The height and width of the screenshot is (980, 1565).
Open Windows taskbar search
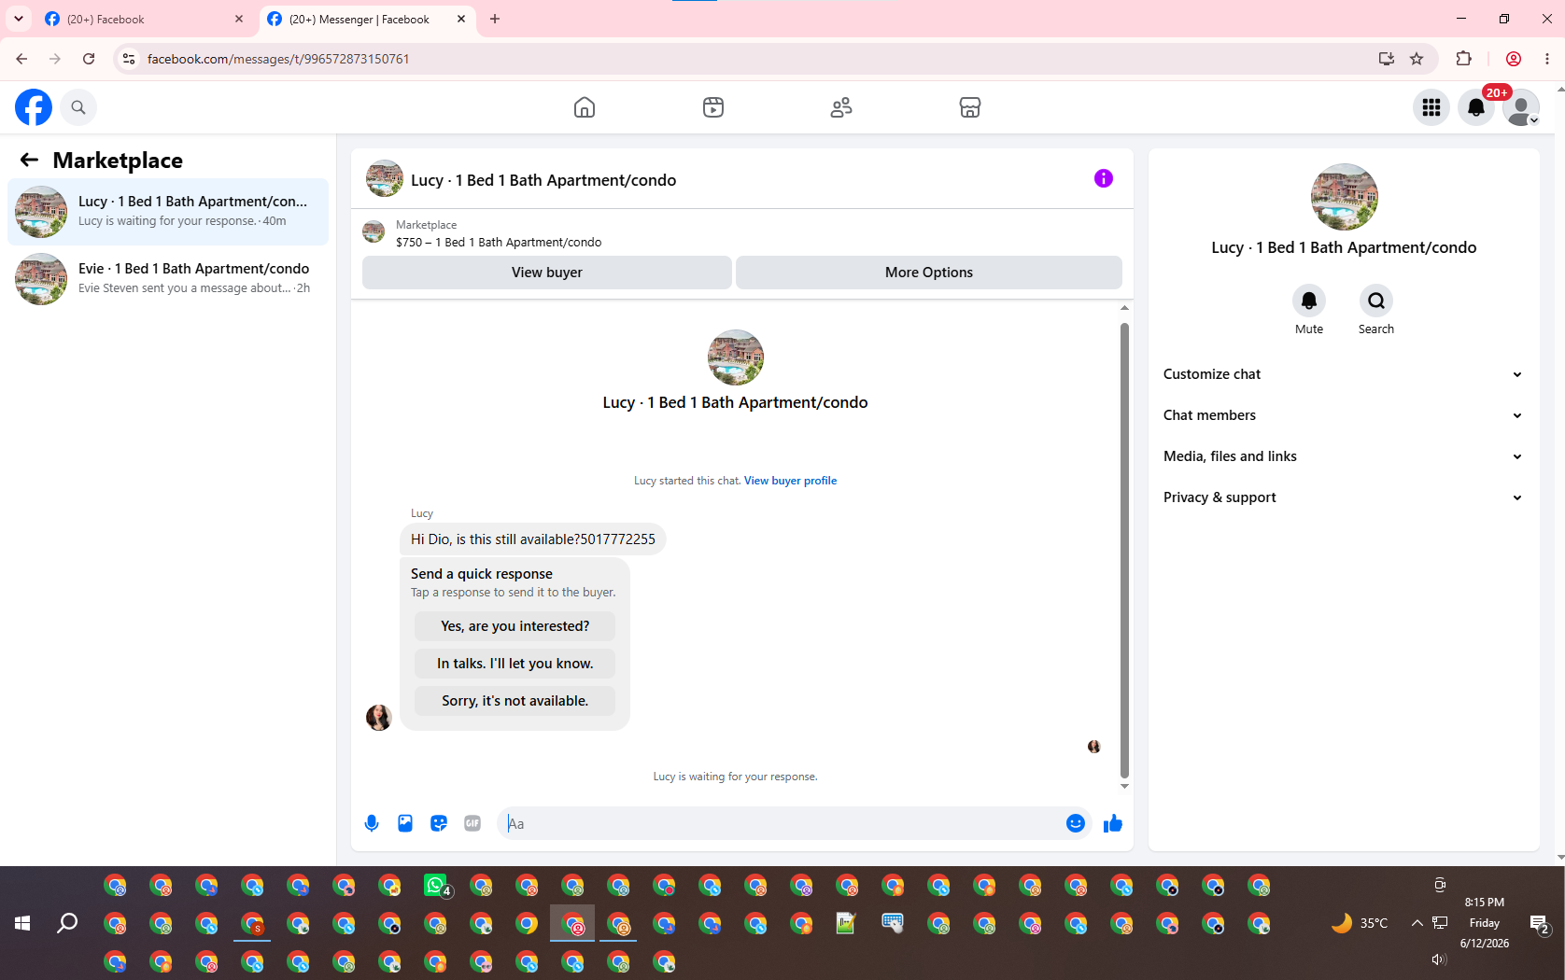67,923
